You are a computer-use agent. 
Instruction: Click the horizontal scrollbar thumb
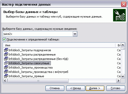coord(38,81)
